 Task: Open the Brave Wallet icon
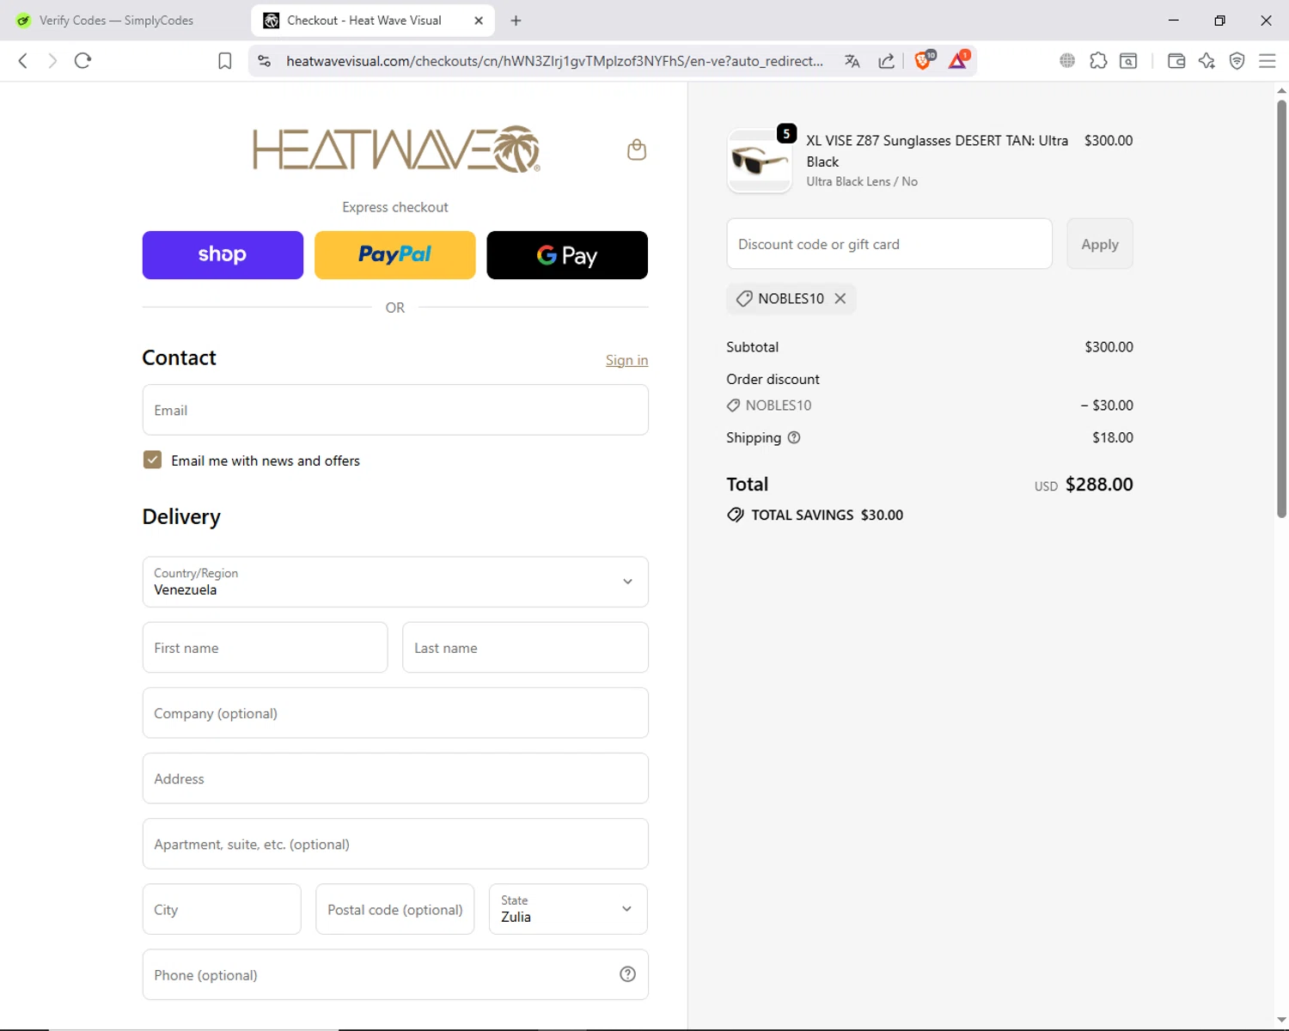[x=1176, y=61]
